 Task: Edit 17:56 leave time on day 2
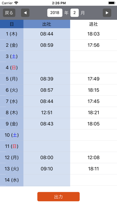pos(93,45)
